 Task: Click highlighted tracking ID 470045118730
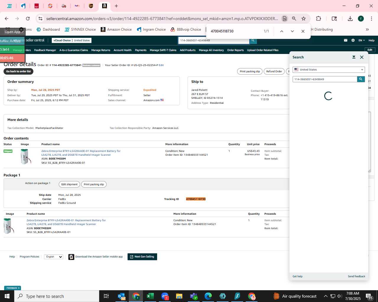[x=196, y=199]
